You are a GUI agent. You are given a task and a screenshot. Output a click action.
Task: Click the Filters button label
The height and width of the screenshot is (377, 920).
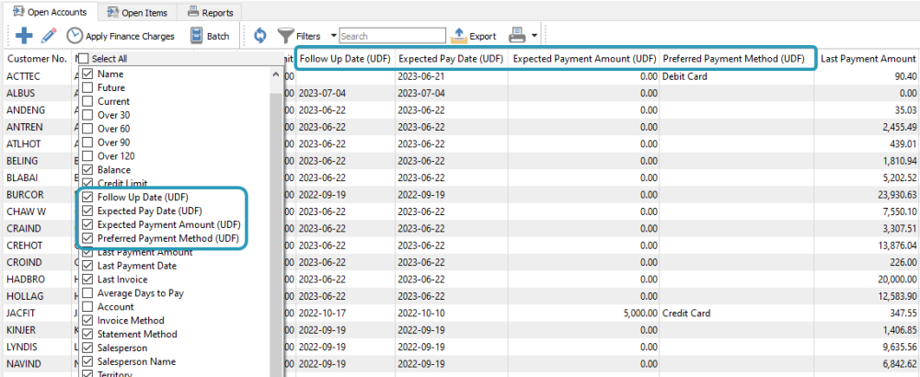(308, 37)
